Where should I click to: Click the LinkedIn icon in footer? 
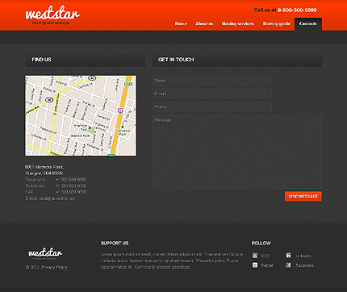point(288,256)
